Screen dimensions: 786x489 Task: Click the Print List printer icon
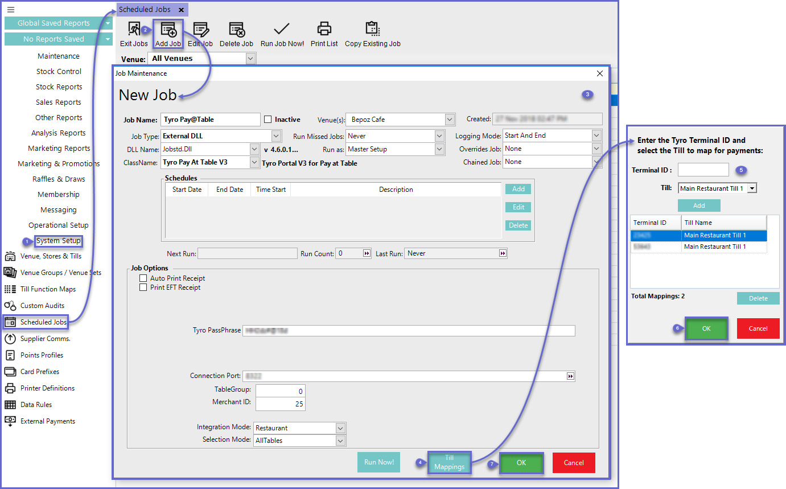pyautogui.click(x=324, y=30)
